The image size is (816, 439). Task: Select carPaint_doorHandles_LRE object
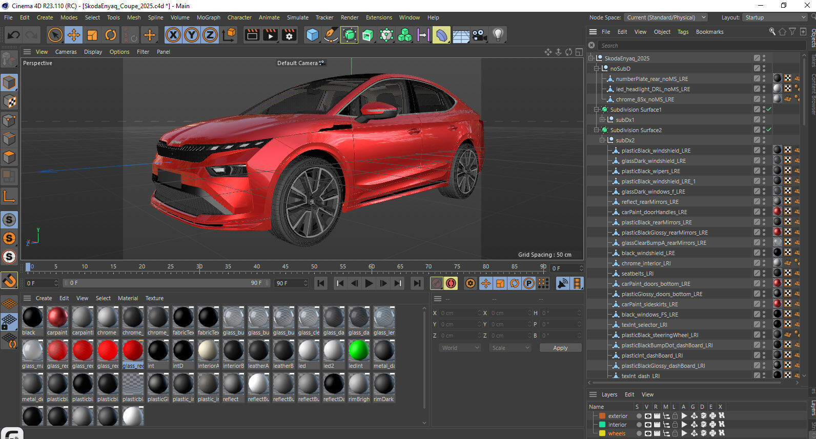654,212
